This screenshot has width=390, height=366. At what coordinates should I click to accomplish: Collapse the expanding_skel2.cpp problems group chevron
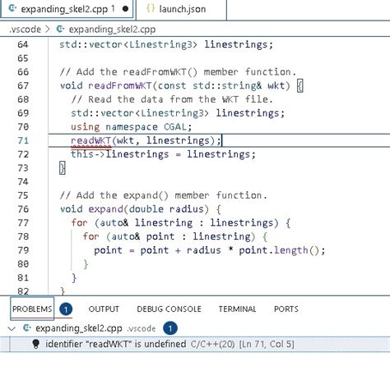12,328
